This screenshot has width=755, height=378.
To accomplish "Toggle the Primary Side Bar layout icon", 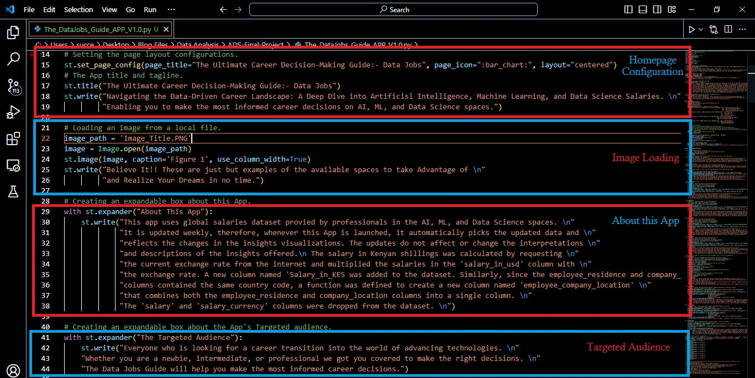I will click(x=628, y=9).
